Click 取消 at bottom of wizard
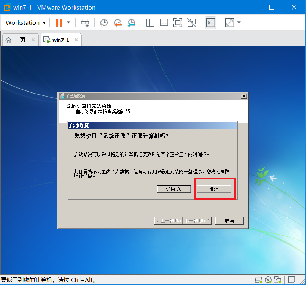Screen dimensions: 307x287 pos(229,221)
